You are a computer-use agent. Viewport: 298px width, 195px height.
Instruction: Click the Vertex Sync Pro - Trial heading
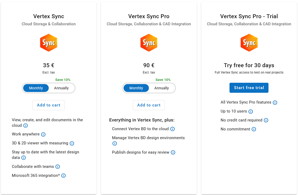coord(249,16)
